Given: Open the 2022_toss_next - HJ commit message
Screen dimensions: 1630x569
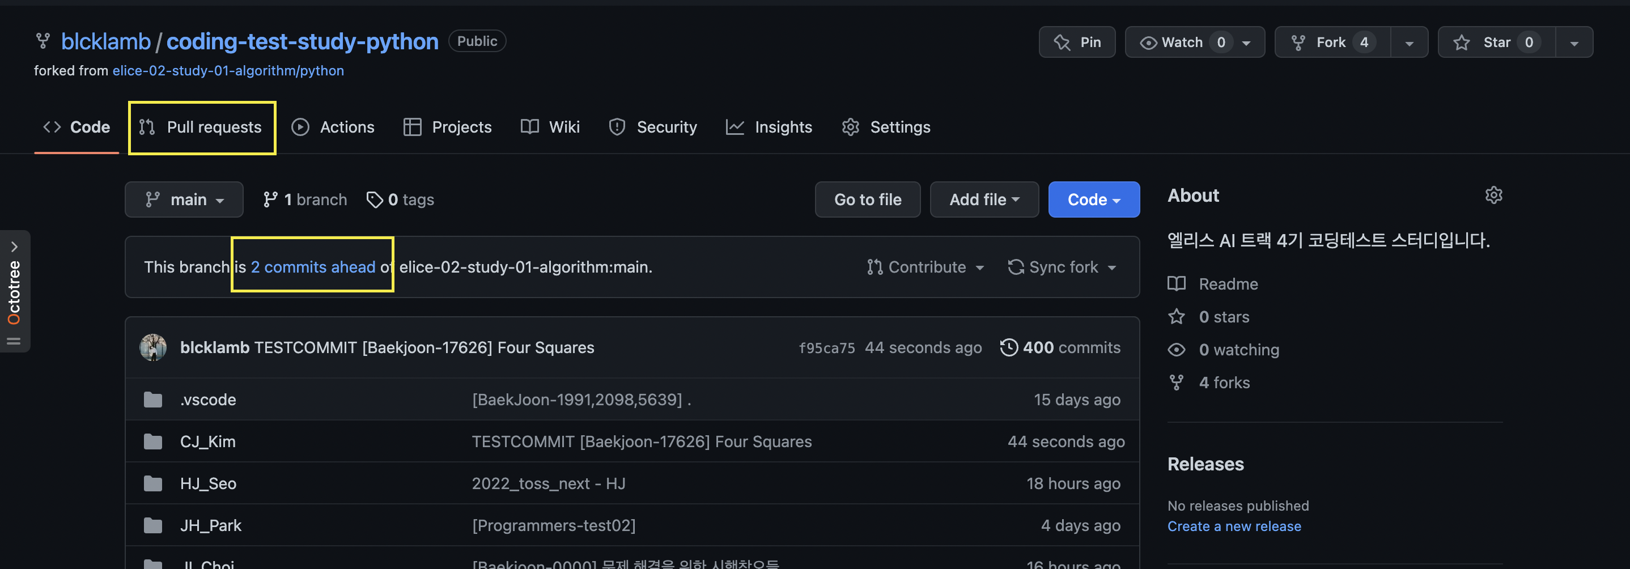Looking at the screenshot, I should point(549,483).
